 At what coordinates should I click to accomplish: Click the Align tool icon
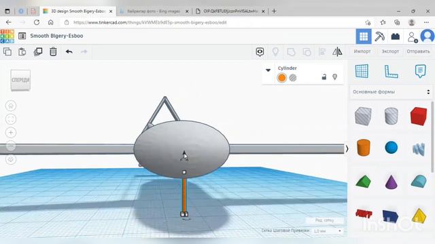pyautogui.click(x=322, y=52)
